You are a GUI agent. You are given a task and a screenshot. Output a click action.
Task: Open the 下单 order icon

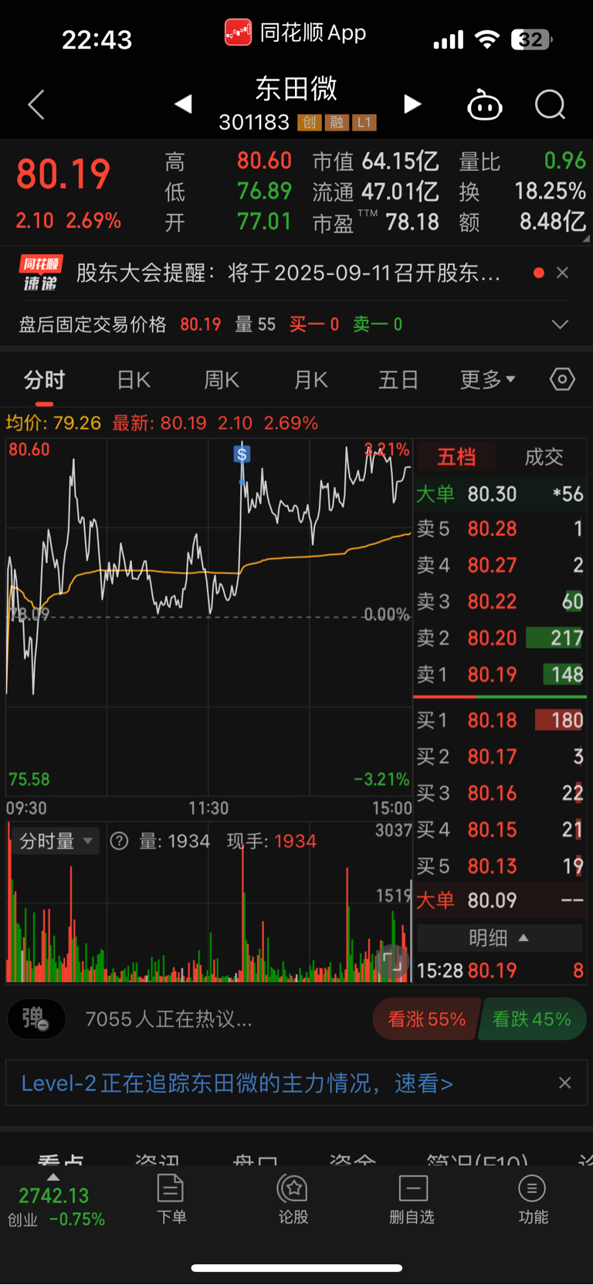[x=171, y=1198]
